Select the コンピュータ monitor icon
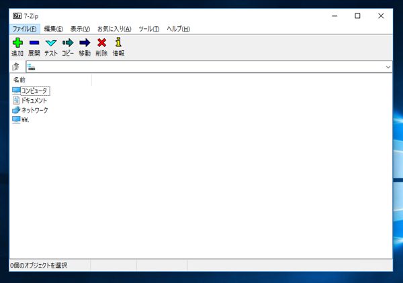The image size is (403, 283). tap(16, 91)
